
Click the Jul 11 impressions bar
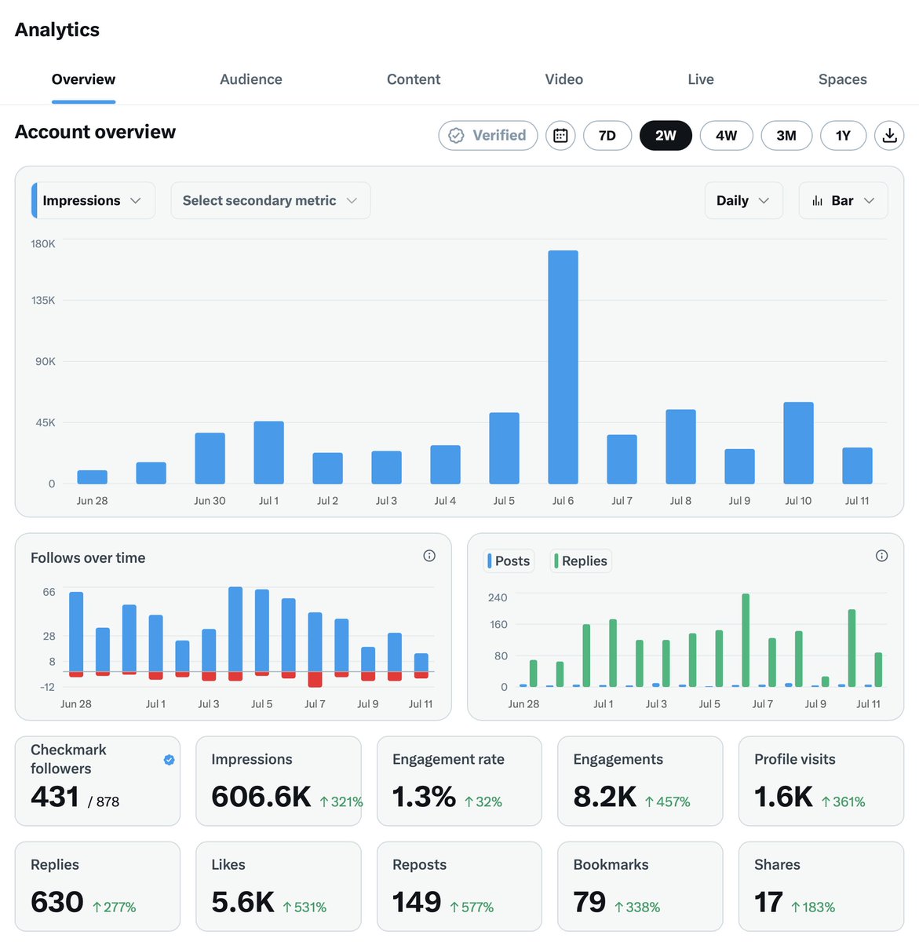tap(857, 466)
